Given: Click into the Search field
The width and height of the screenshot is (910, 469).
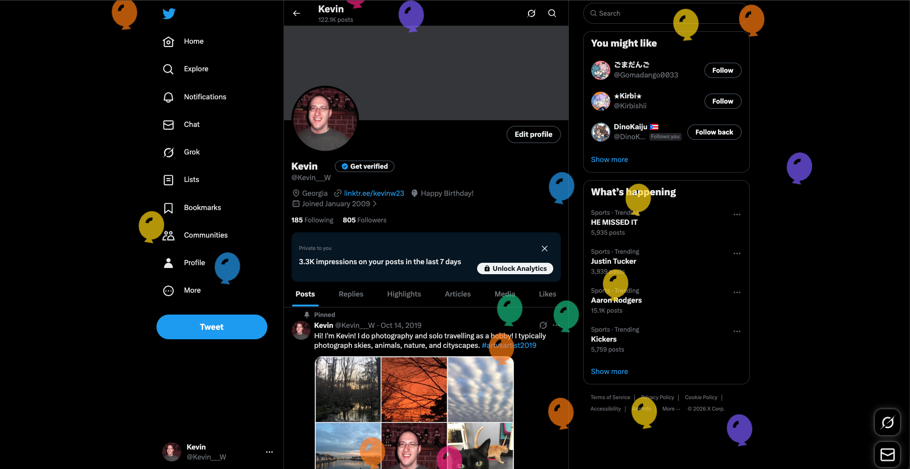Looking at the screenshot, I should (x=633, y=13).
